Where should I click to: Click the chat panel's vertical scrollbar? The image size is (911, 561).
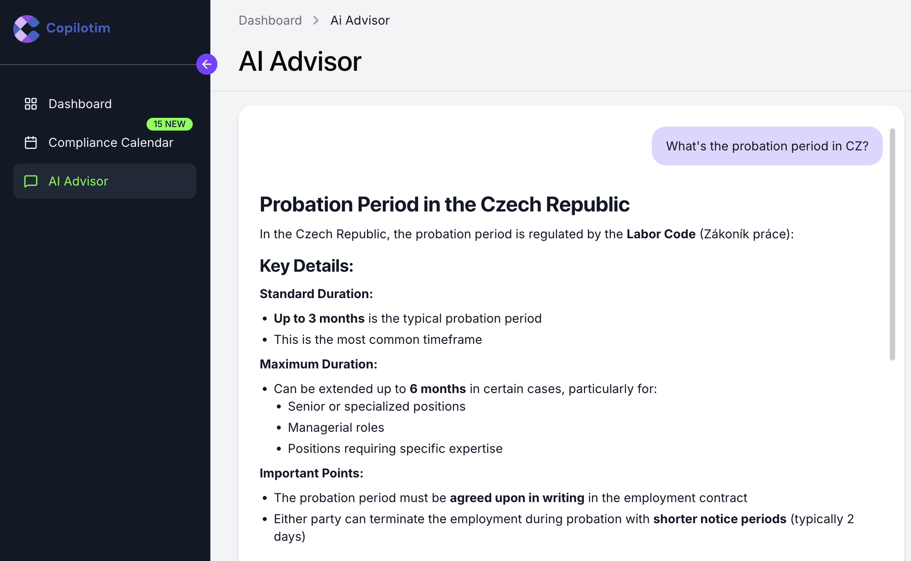click(892, 244)
